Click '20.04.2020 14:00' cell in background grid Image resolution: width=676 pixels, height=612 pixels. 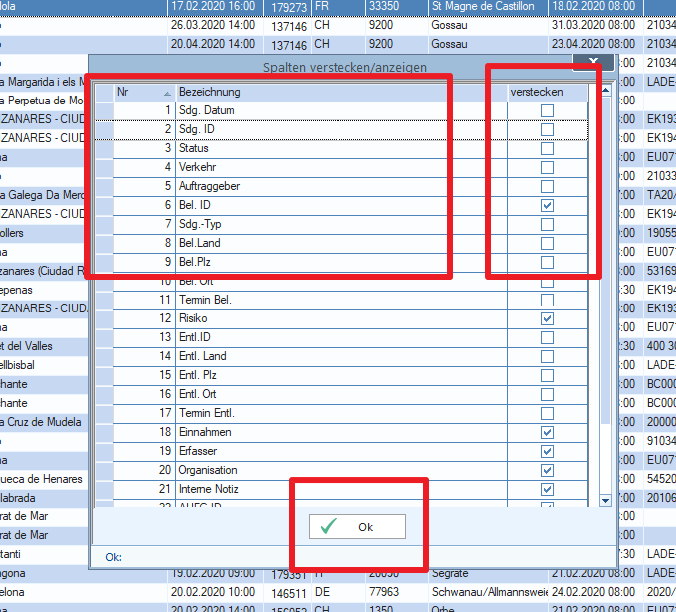[213, 44]
